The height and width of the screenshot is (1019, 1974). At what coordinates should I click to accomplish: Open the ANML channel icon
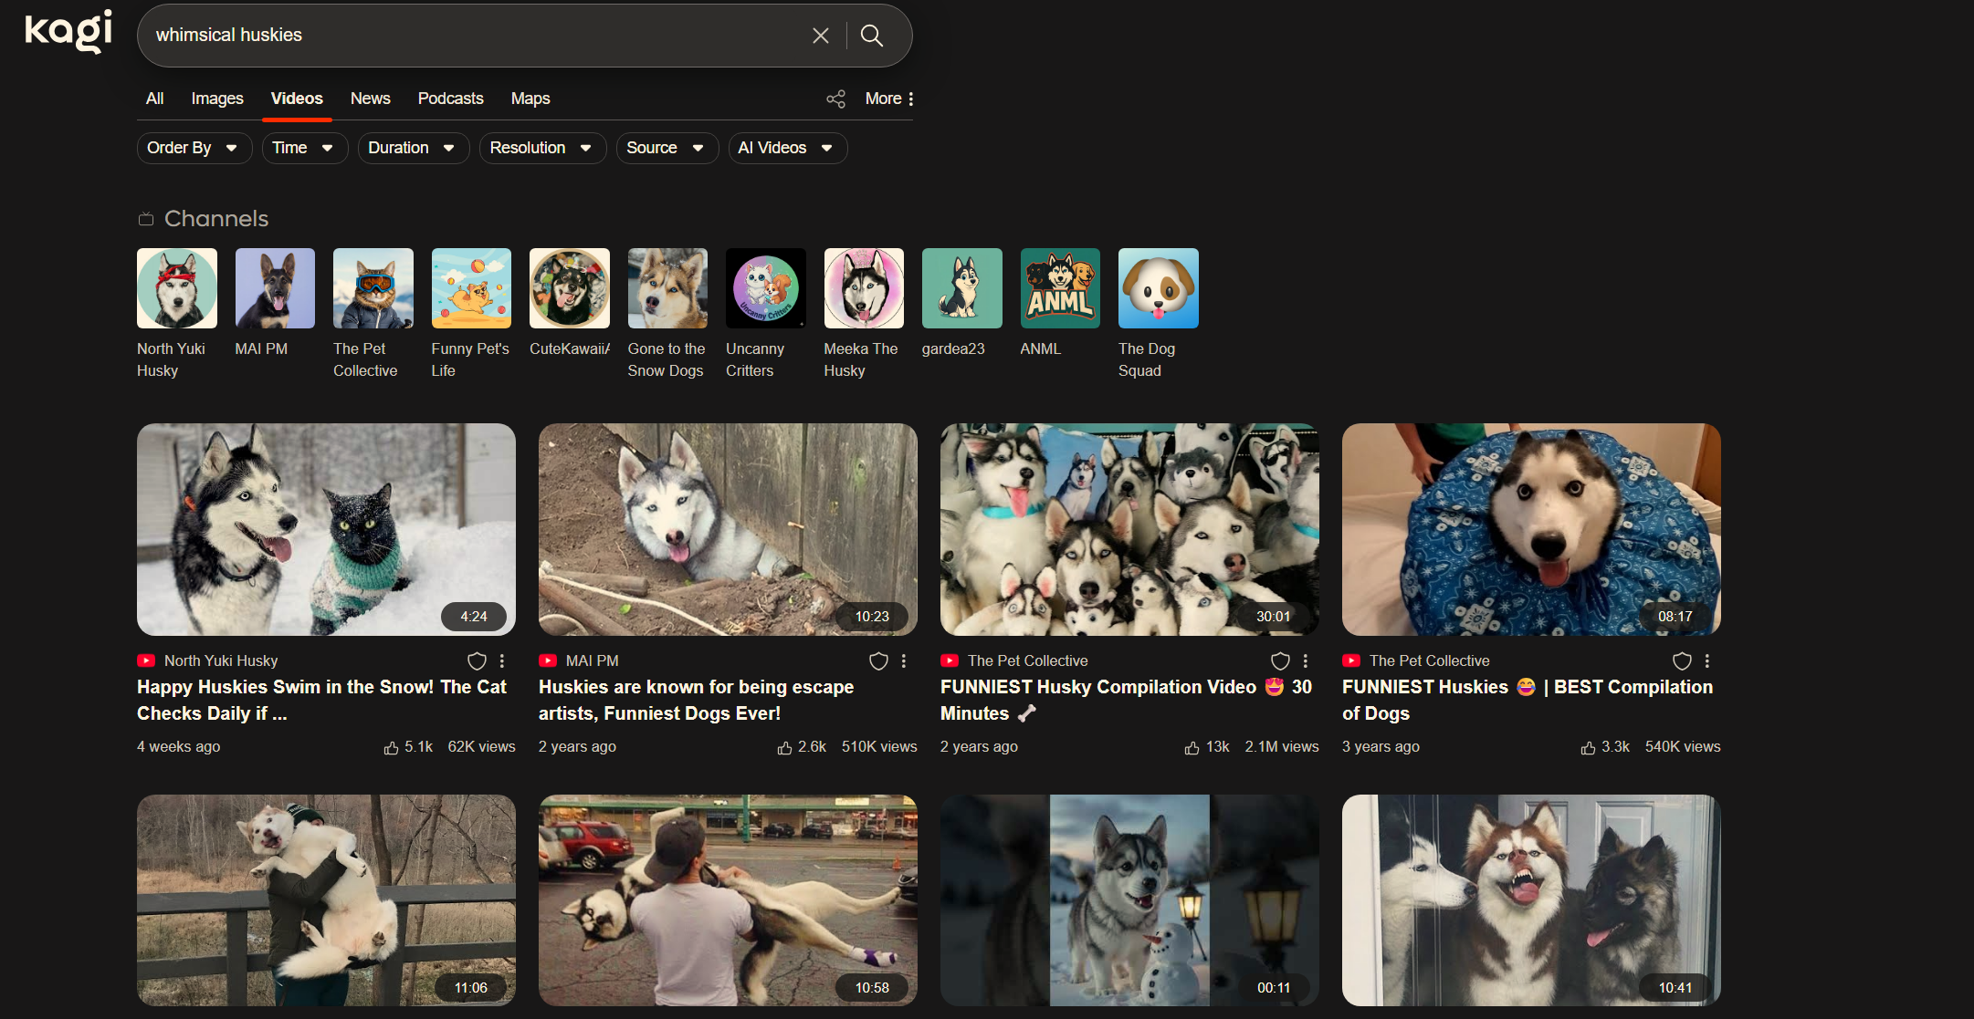click(1059, 288)
